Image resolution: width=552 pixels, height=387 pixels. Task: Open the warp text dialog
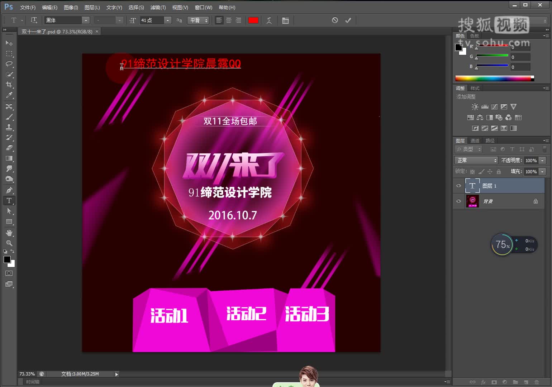click(x=269, y=20)
